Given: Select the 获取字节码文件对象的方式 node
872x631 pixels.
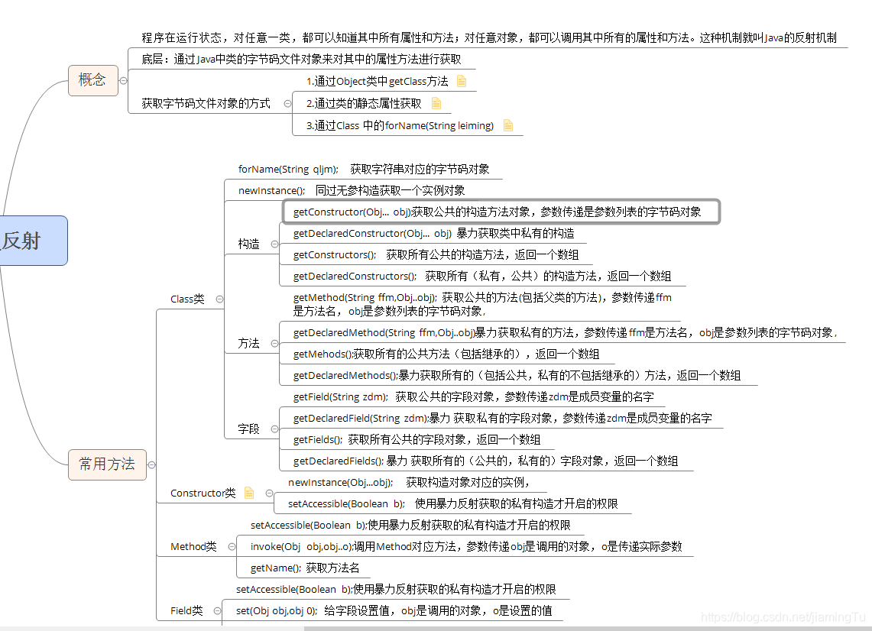Looking at the screenshot, I should [206, 103].
